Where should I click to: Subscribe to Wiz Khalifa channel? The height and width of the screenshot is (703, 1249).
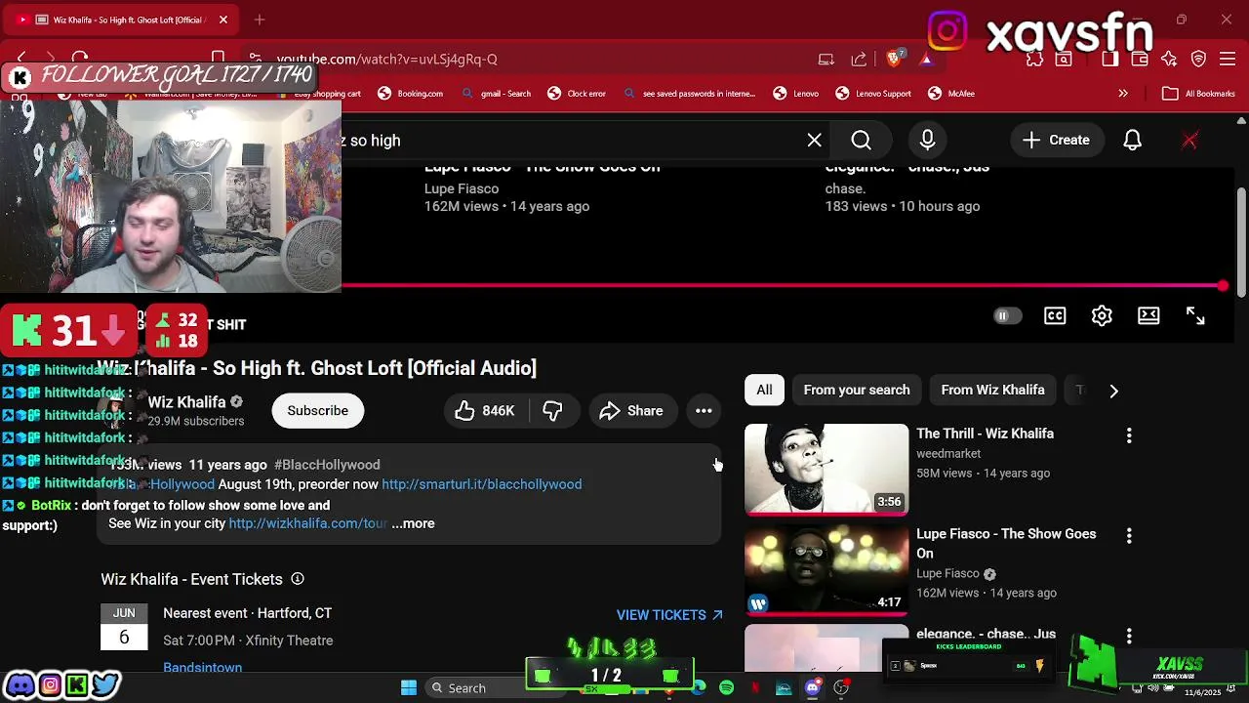(317, 411)
